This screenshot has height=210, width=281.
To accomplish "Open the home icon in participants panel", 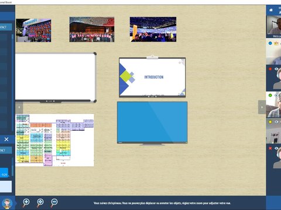I will 271,10.
